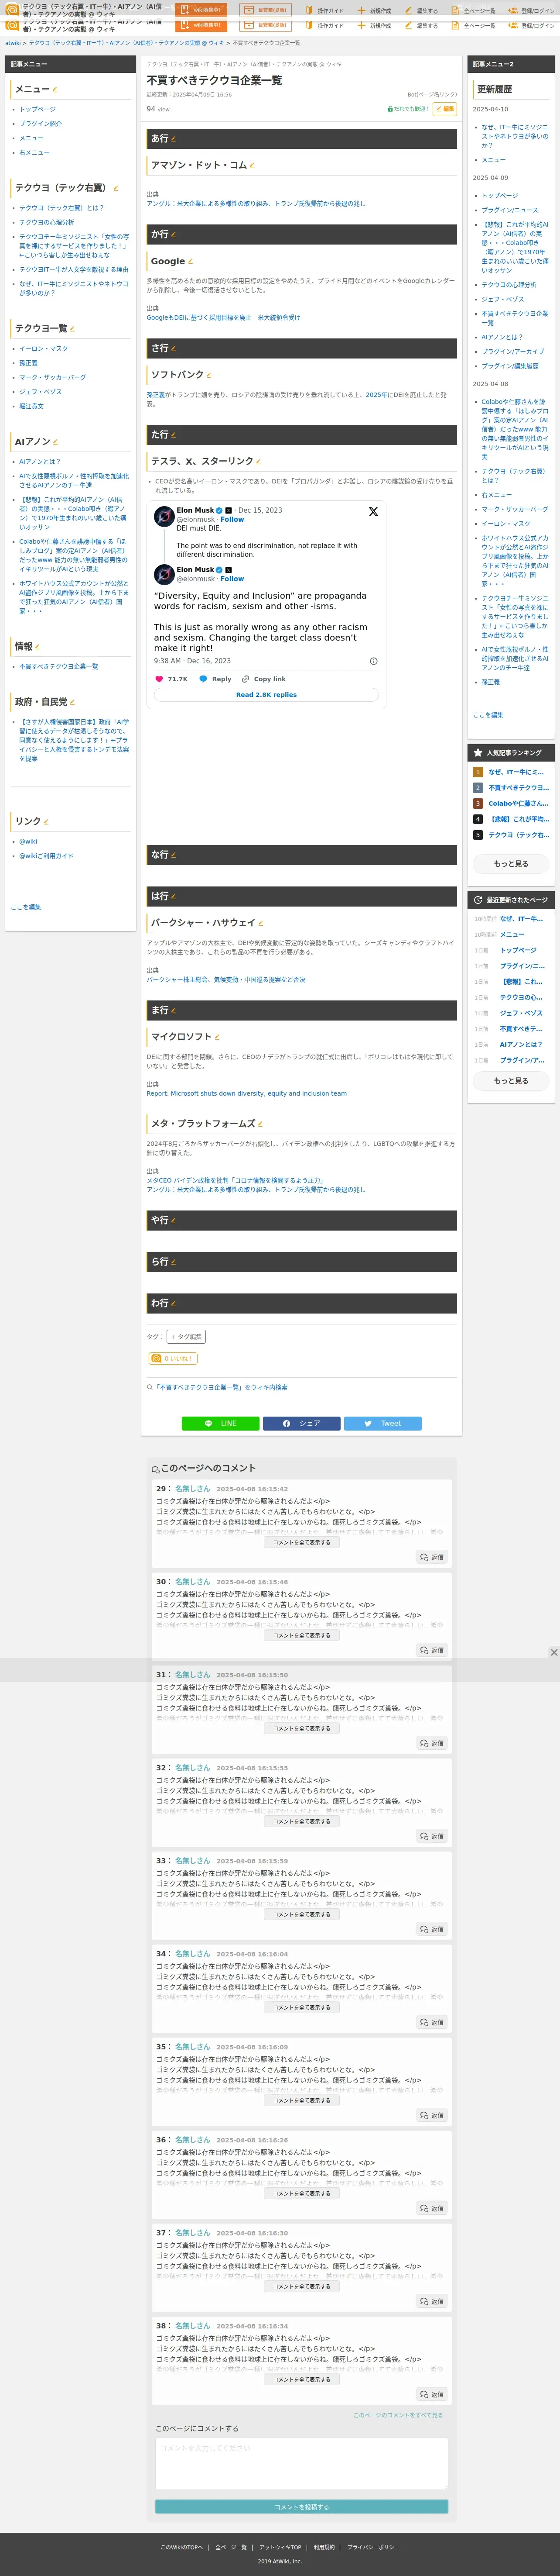Viewport: 560px width, 2576px height.
Task: Share page via Facebook シェア button
Action: click(301, 1423)
